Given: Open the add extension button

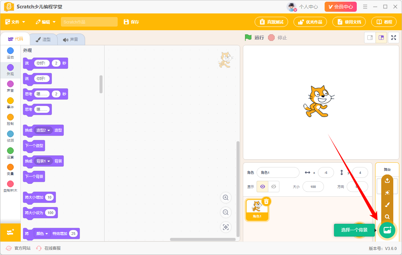Looking at the screenshot, I should pos(10,232).
